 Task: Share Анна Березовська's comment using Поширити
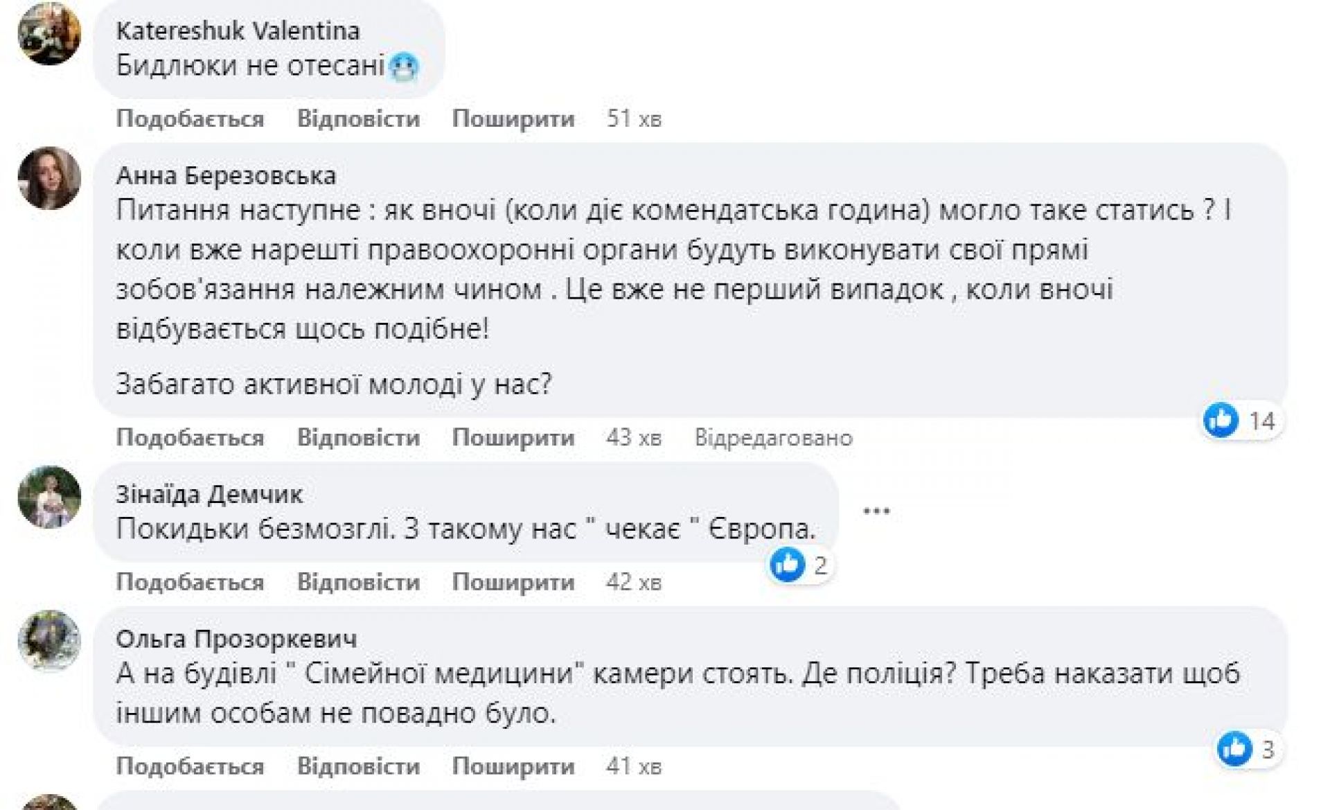coord(513,437)
